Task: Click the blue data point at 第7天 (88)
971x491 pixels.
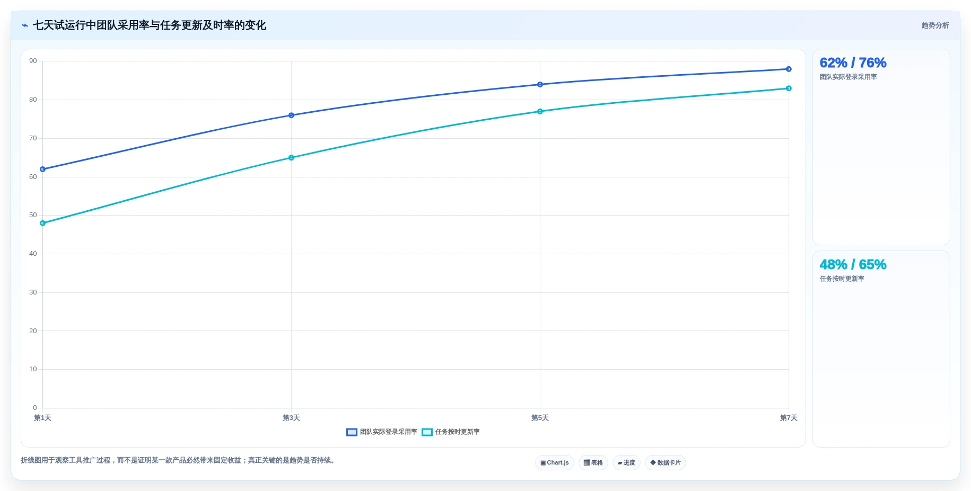Action: [789, 69]
